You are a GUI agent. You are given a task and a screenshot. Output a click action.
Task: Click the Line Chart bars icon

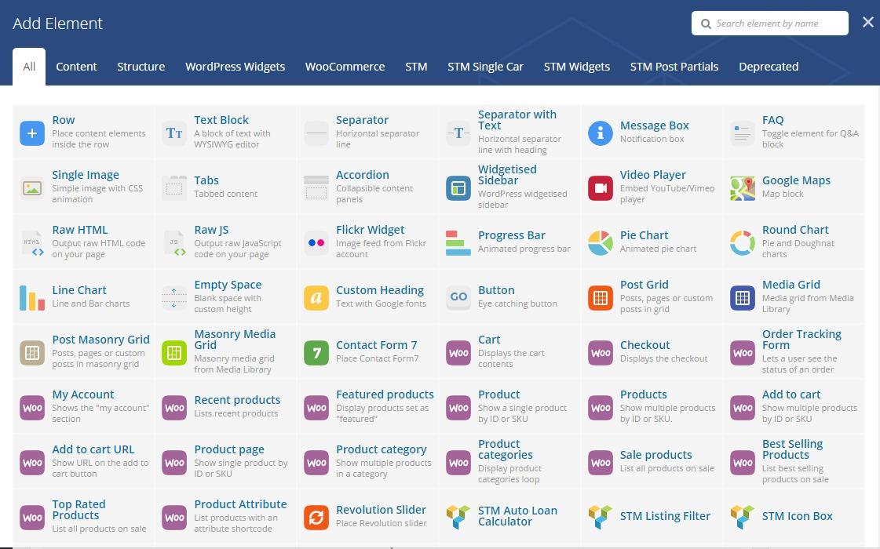pyautogui.click(x=32, y=298)
